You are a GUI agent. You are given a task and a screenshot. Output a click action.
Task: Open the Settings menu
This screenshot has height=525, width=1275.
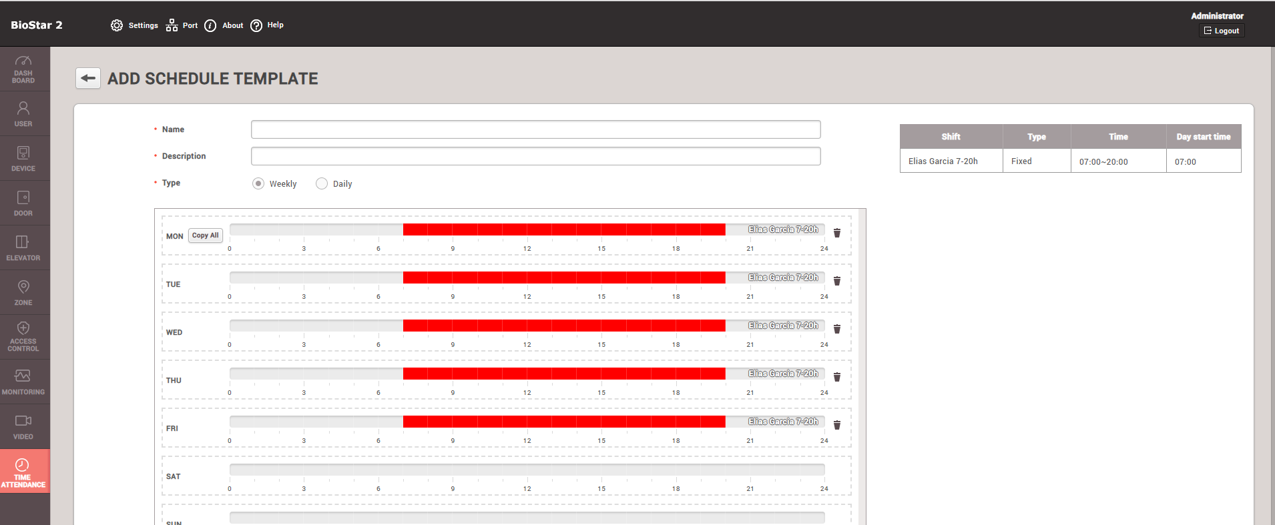click(x=134, y=25)
